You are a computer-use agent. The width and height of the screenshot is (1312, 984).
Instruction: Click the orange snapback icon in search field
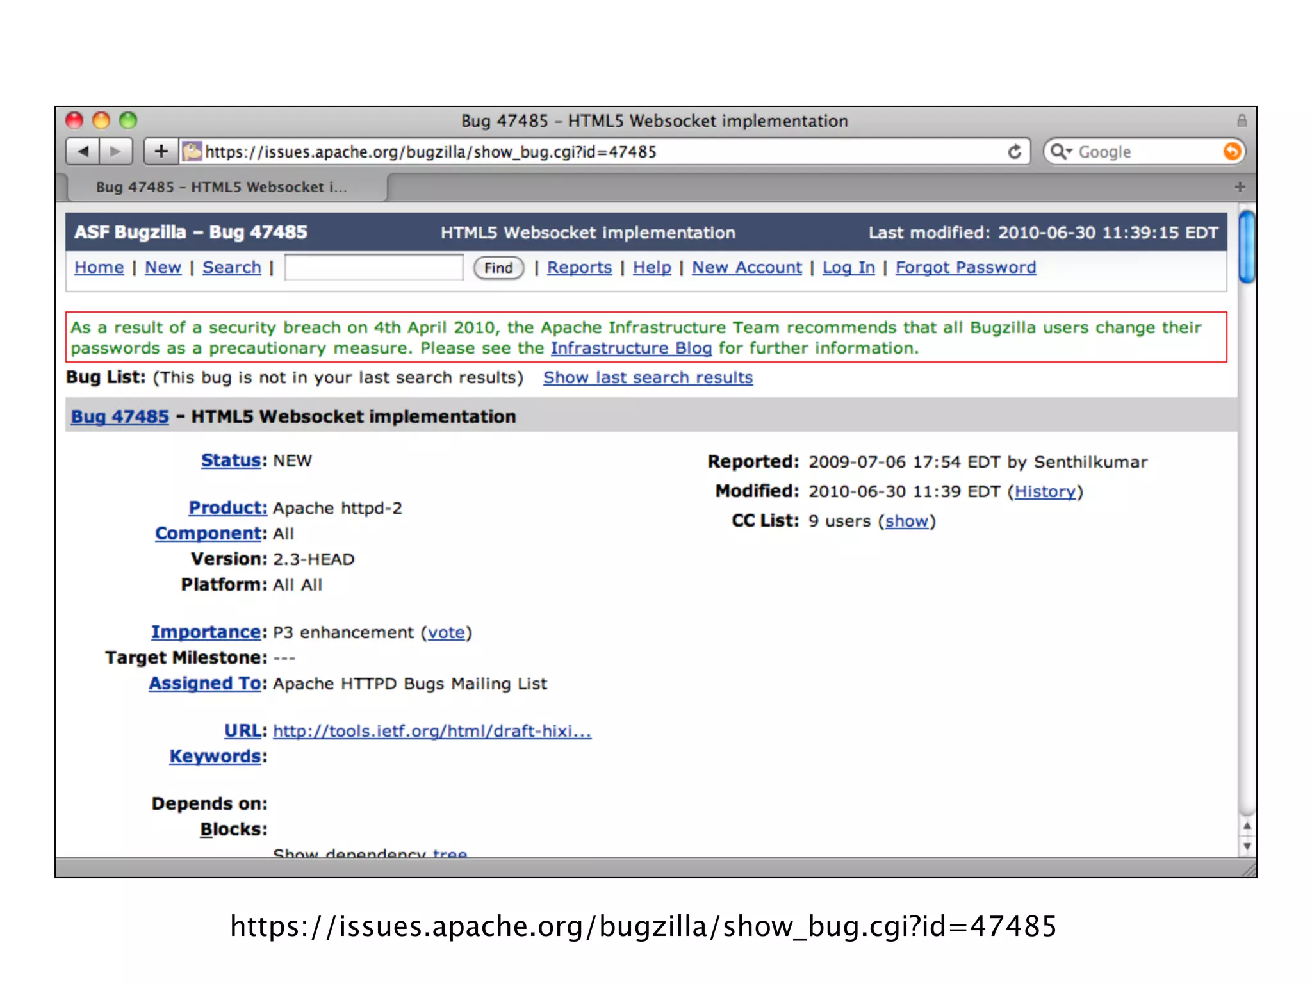1231,151
